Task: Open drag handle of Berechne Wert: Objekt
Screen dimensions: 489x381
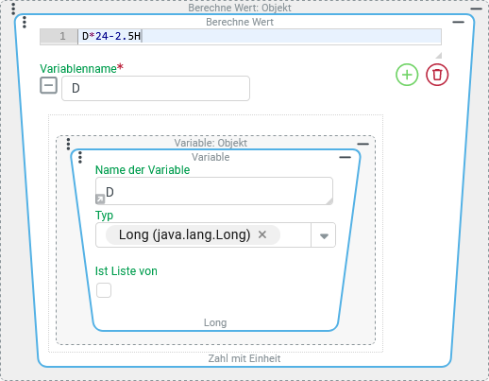Action: click(x=13, y=9)
